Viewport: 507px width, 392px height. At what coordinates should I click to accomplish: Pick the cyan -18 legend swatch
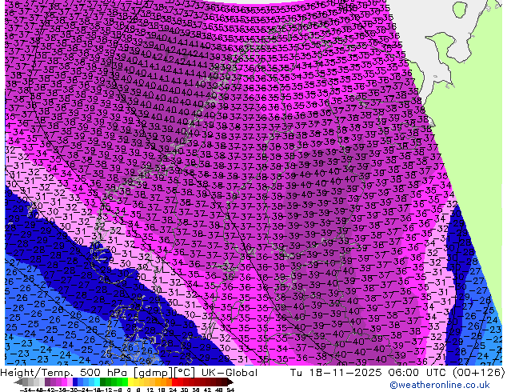click(97, 382)
